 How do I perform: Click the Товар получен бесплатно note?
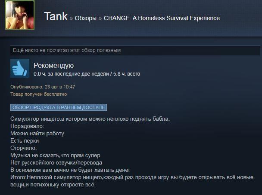[39, 94]
